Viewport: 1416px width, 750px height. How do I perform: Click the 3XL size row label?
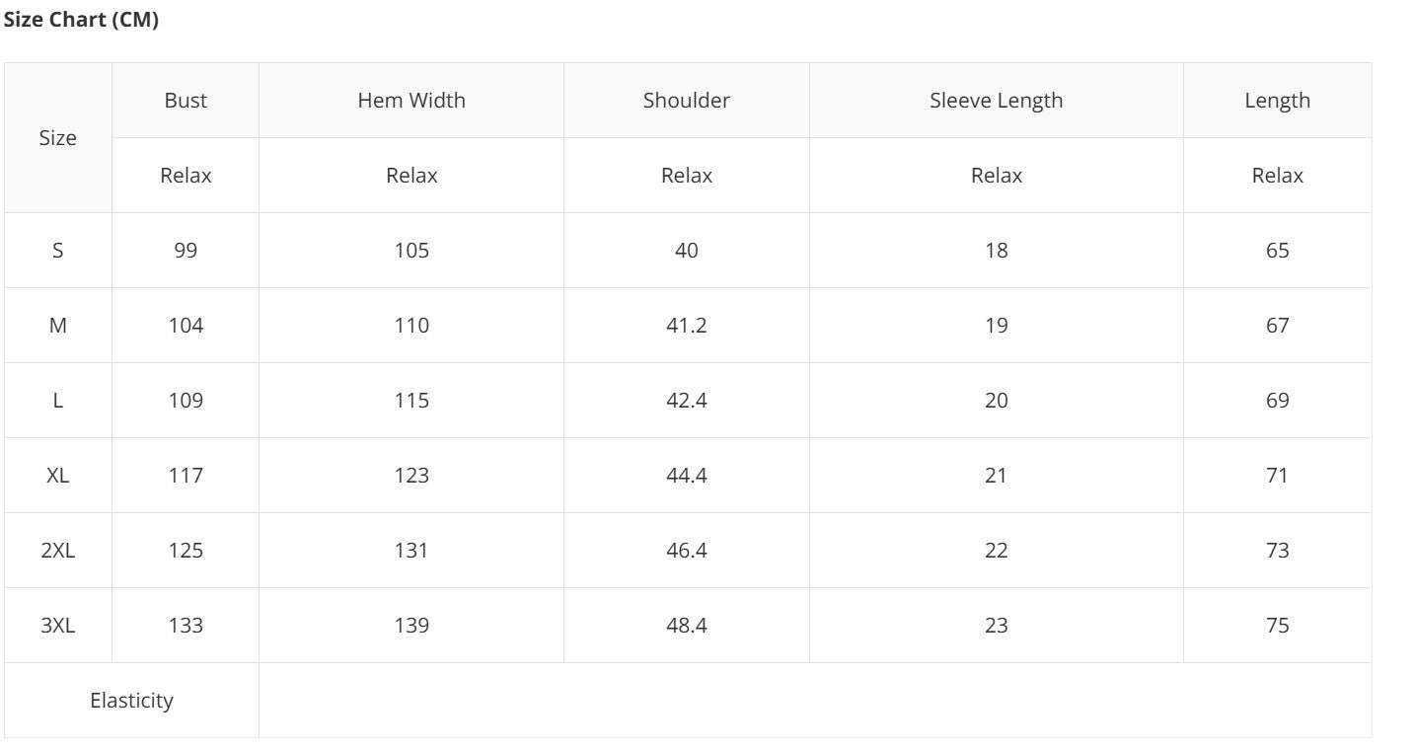[58, 626]
